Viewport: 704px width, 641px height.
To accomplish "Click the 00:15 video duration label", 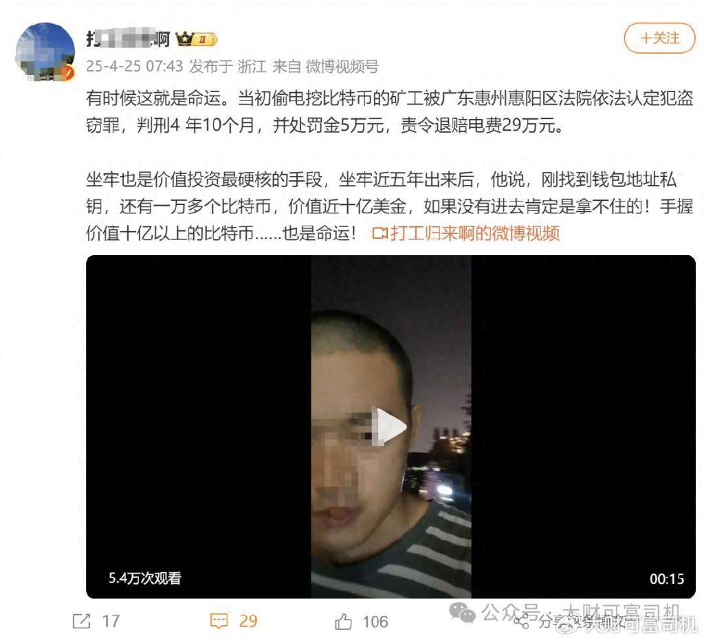I will (667, 578).
